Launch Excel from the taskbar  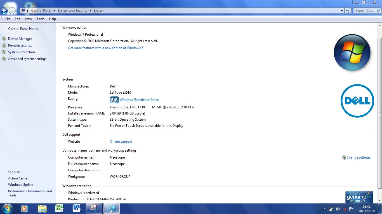tap(59, 208)
